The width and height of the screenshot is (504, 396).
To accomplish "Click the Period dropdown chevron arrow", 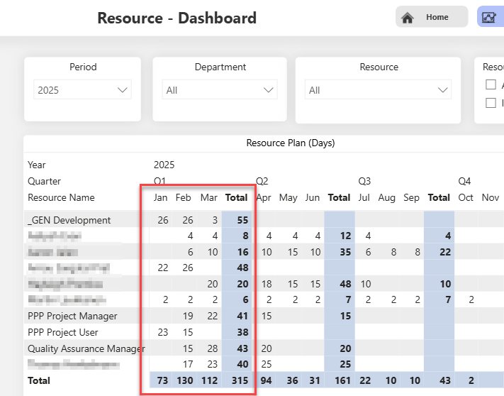I will [122, 89].
